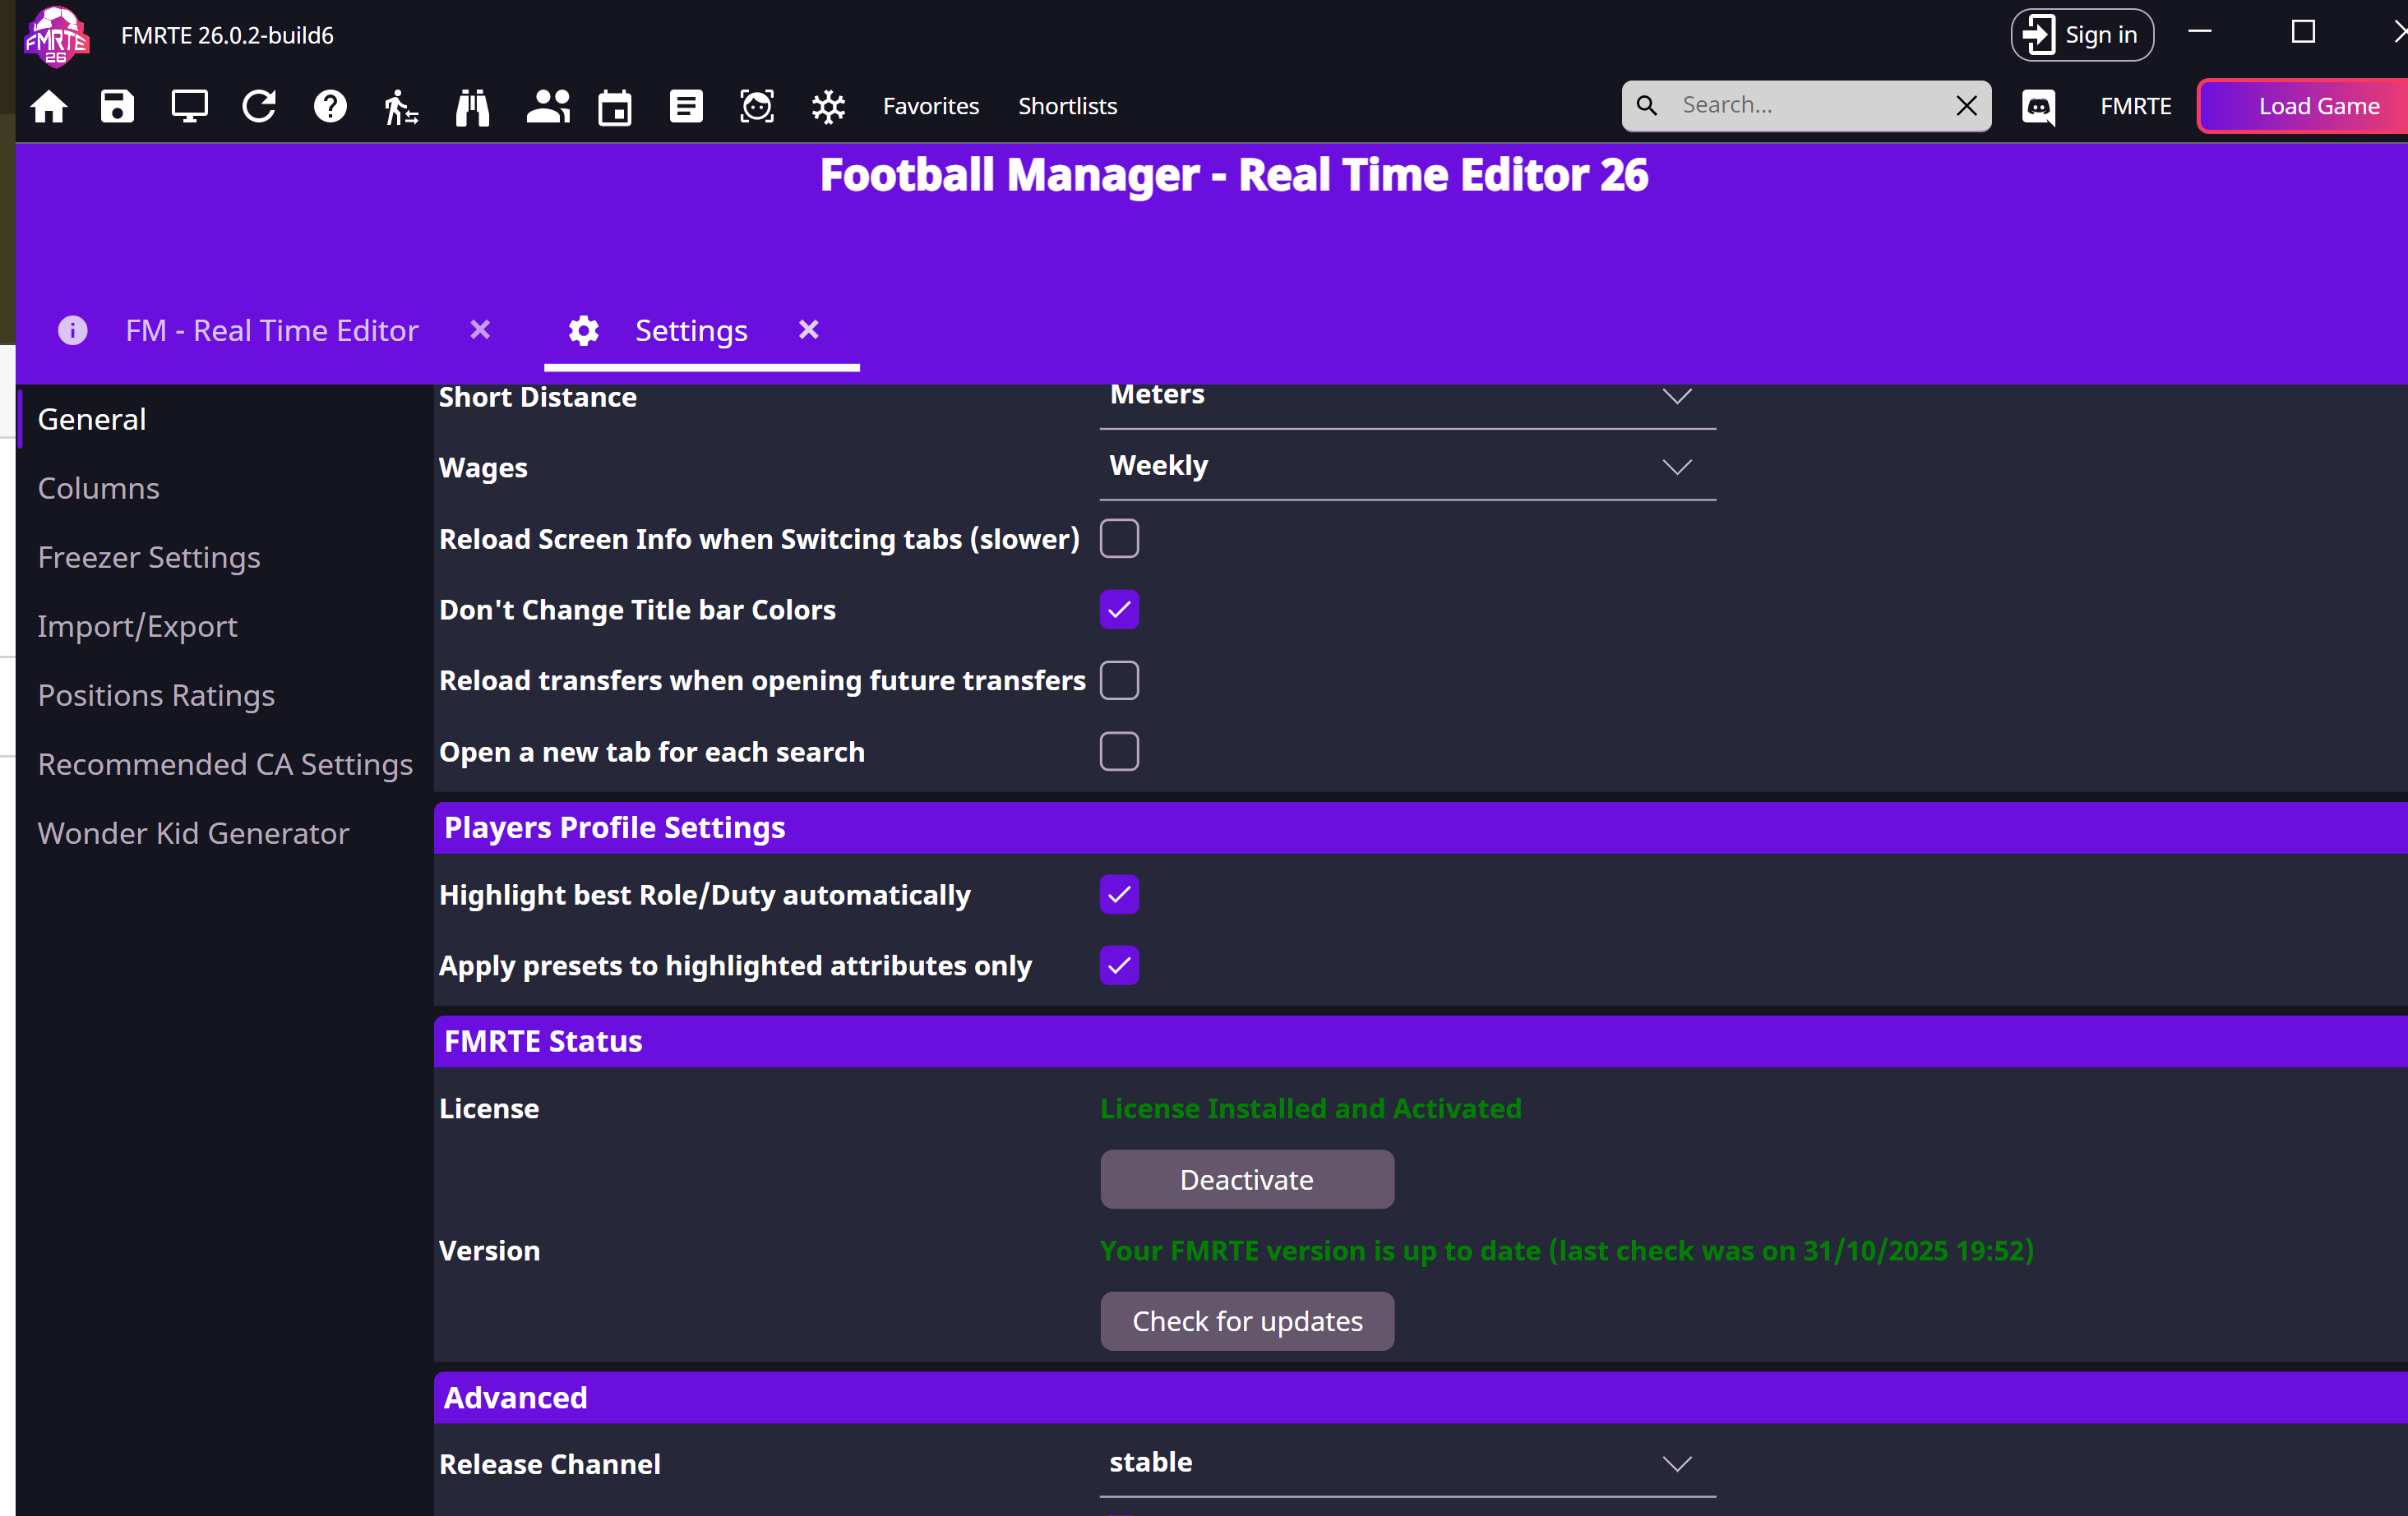This screenshot has height=1516, width=2408.
Task: Click the Check for updates button
Action: [x=1246, y=1321]
